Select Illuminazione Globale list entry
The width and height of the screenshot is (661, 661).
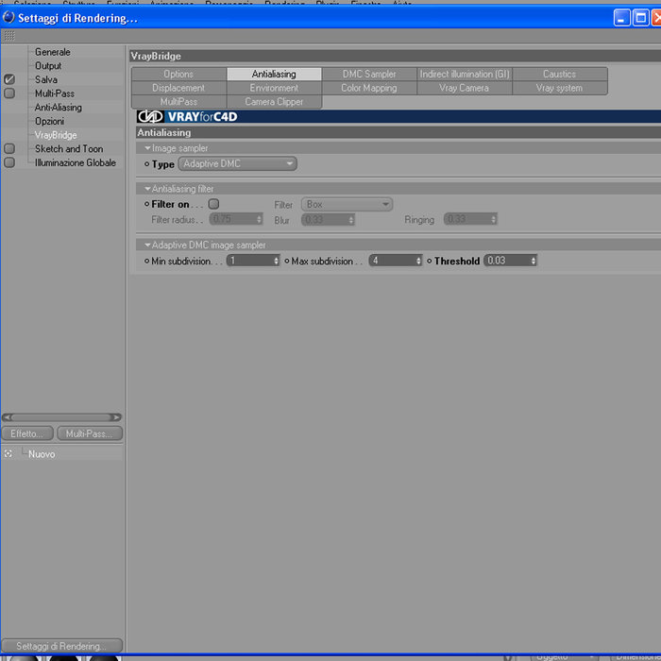click(x=75, y=162)
